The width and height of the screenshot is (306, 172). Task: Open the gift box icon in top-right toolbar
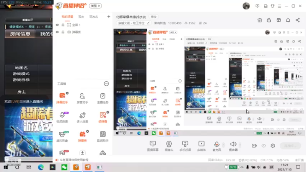(260, 20)
